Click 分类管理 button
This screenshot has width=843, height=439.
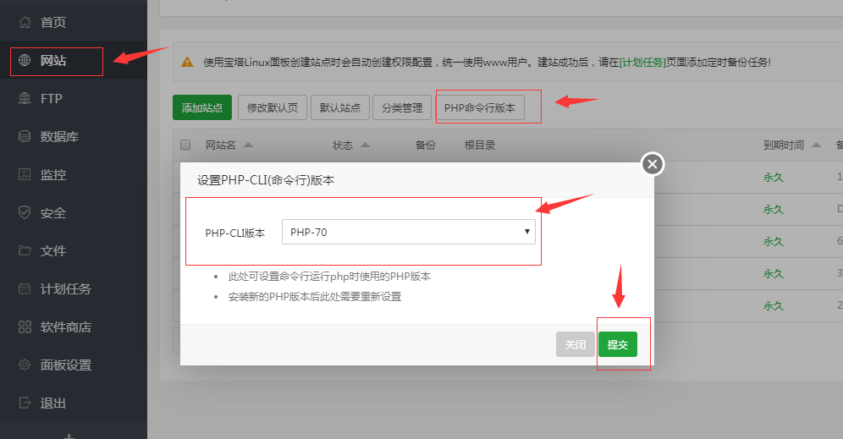coord(402,107)
